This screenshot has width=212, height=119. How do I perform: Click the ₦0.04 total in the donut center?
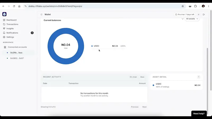point(66,45)
